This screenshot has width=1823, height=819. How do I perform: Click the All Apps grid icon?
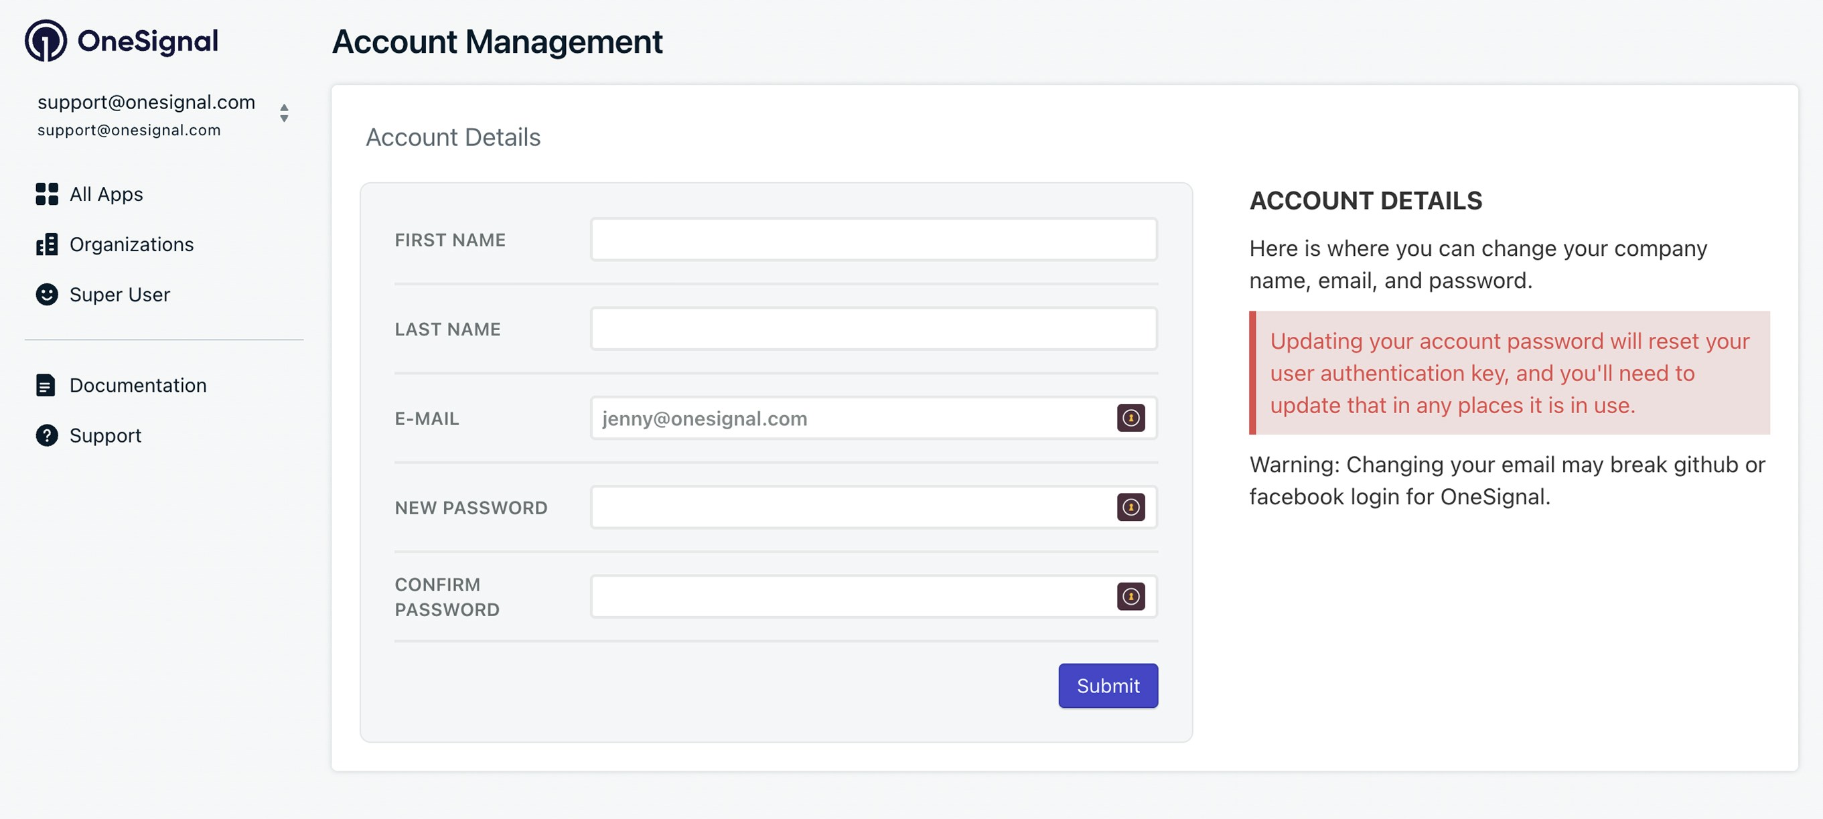pos(47,194)
